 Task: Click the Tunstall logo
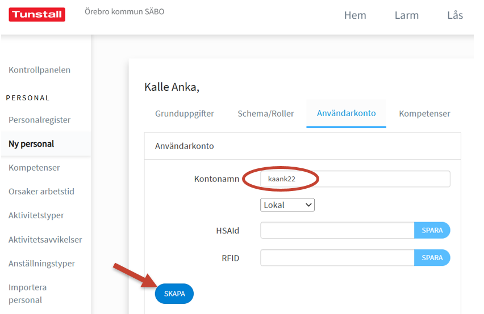[x=37, y=15]
